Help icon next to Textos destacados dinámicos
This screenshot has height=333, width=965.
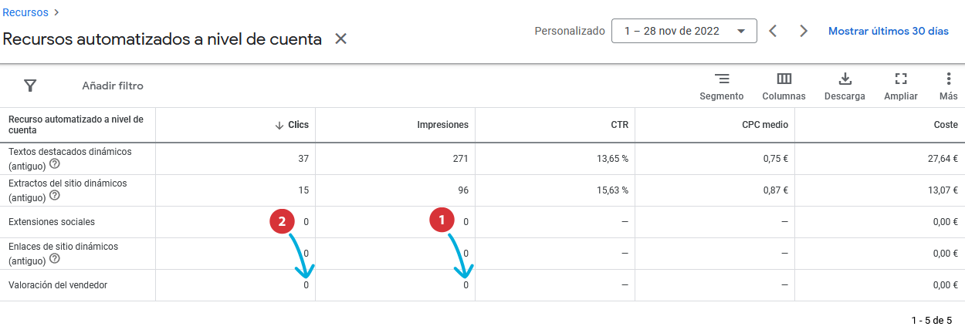pyautogui.click(x=54, y=164)
